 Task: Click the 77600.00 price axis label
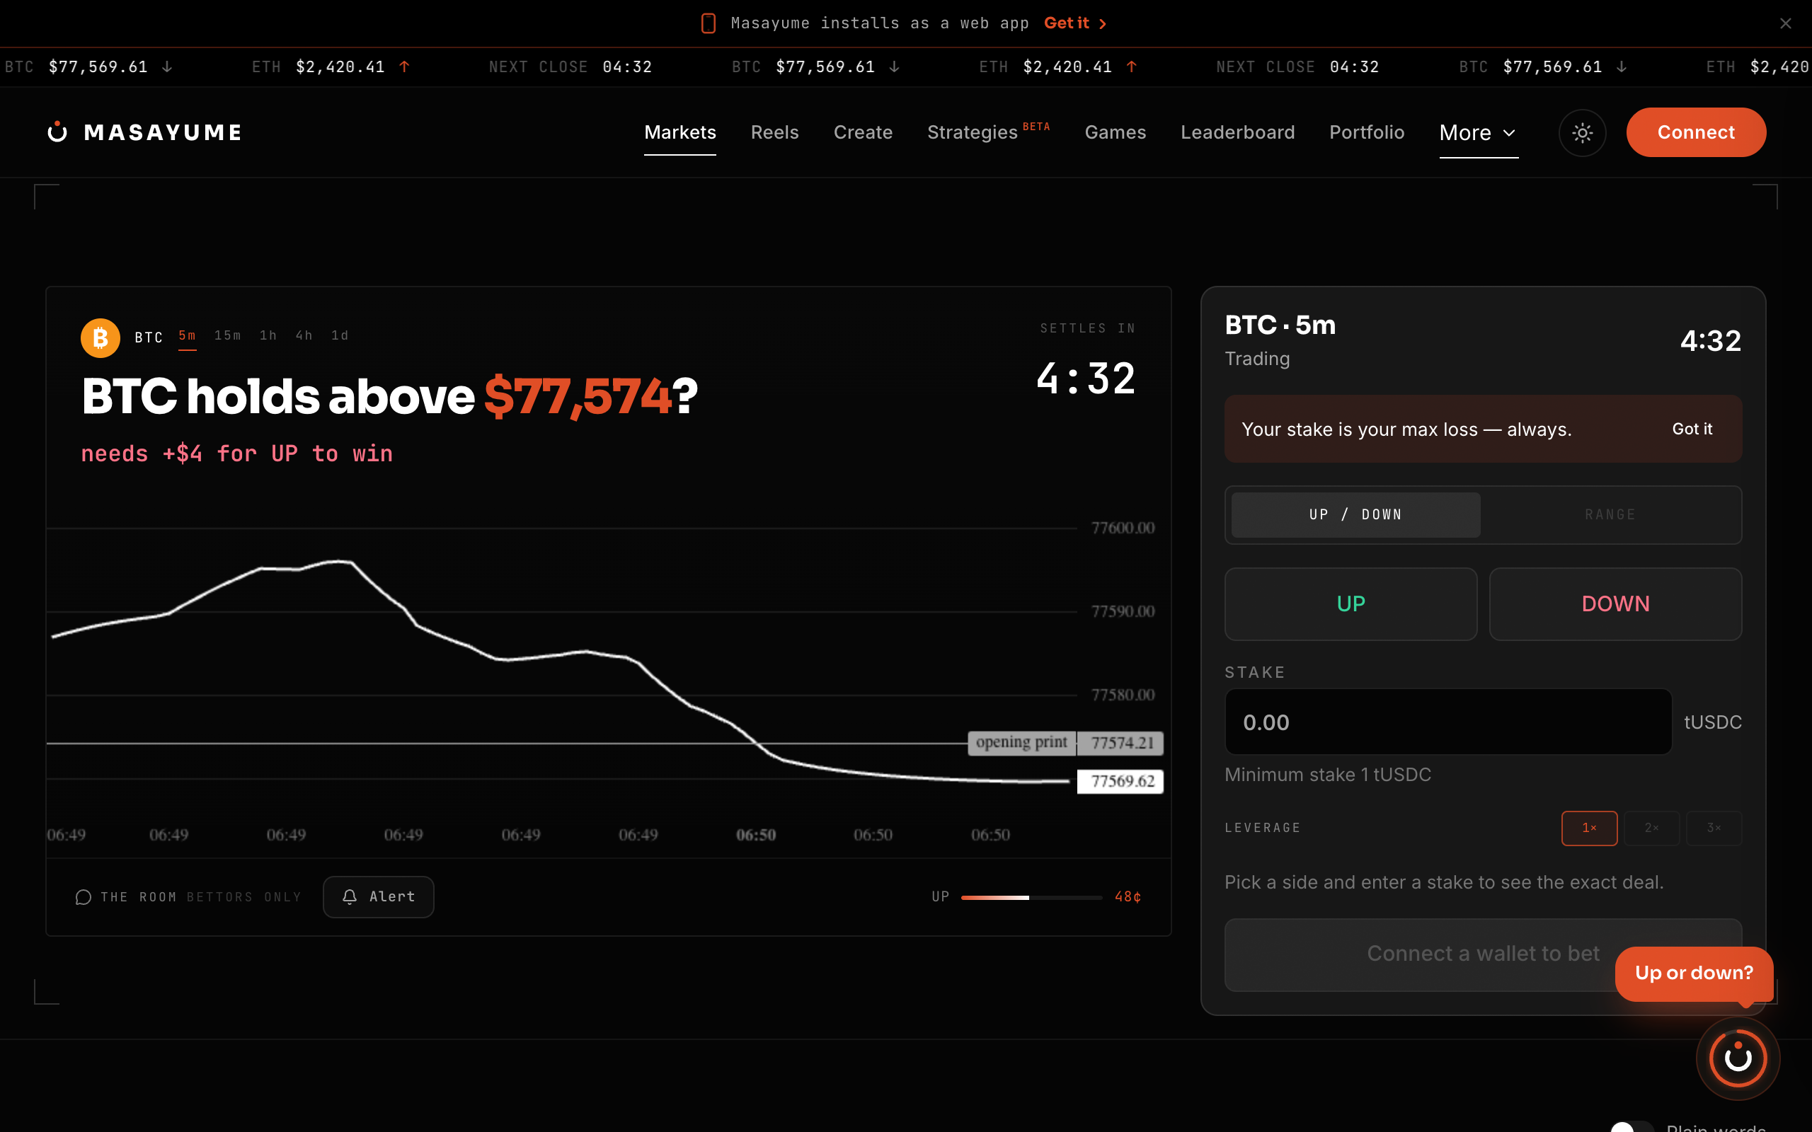pos(1123,528)
